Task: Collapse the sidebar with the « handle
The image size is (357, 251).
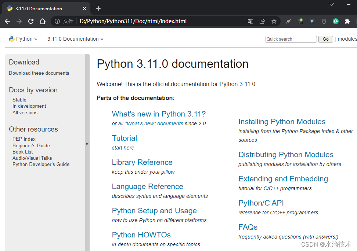Action: pyautogui.click(x=87, y=144)
